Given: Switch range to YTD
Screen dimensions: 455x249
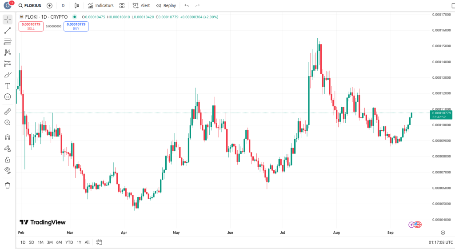Looking at the screenshot, I should pos(69,242).
